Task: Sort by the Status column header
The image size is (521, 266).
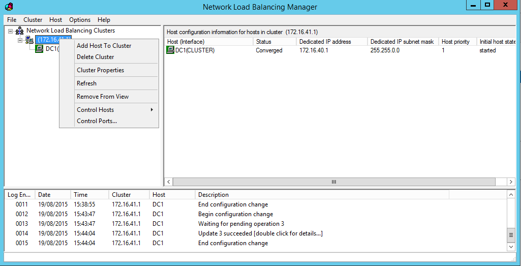Action: 263,42
